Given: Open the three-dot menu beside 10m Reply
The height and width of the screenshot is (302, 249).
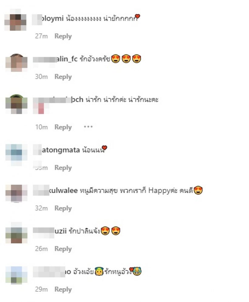Looking at the screenshot, I should coord(88,127).
